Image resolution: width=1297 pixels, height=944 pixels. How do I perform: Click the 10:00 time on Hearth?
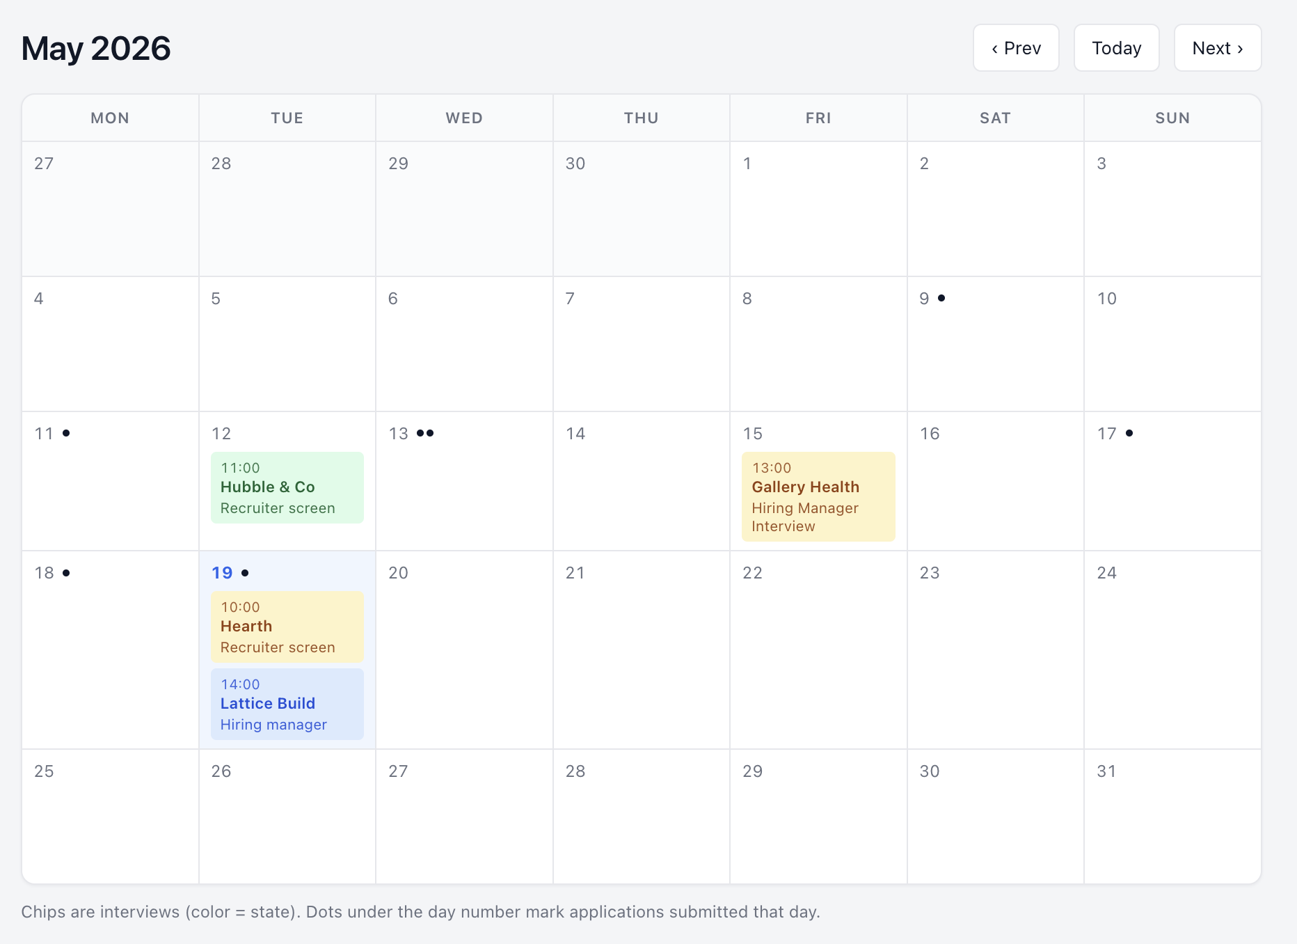coord(240,607)
